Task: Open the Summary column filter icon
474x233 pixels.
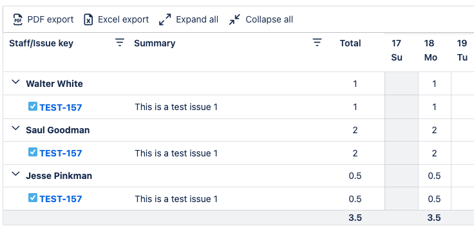Action: tap(317, 42)
